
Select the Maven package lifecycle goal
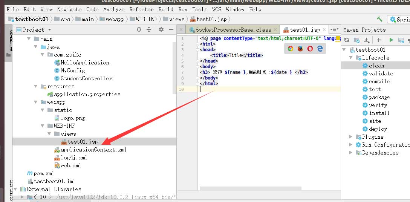379,97
